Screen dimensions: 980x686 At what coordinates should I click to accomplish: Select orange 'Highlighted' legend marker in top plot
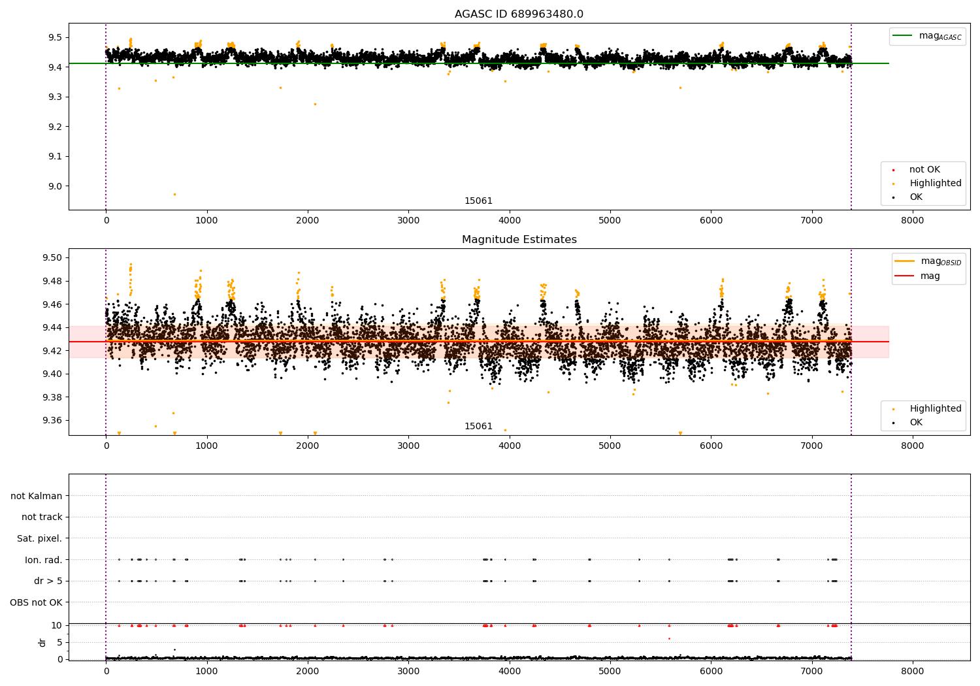pos(893,184)
